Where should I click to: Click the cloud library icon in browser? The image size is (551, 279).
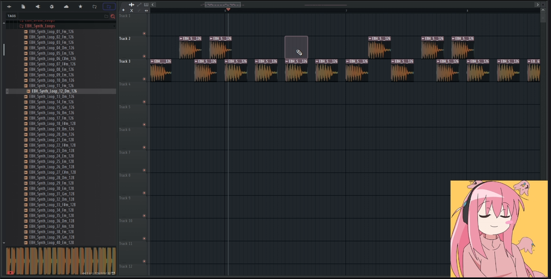click(66, 7)
